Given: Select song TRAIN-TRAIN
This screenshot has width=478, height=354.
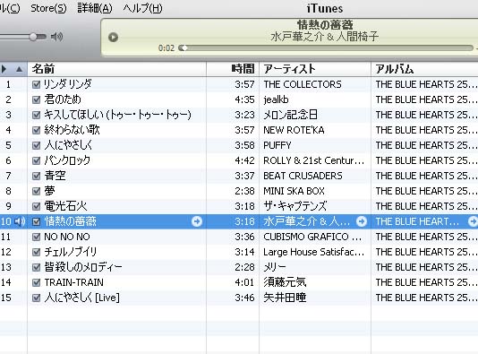Looking at the screenshot, I should point(73,282).
